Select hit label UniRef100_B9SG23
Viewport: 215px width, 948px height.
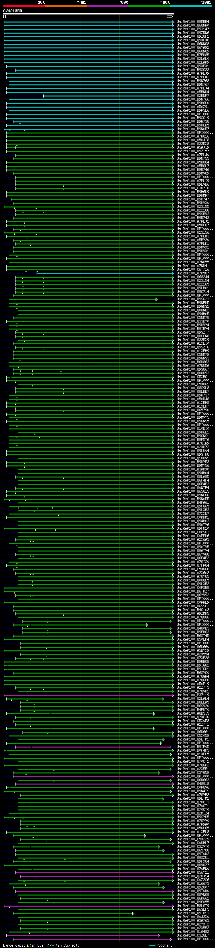(193, 299)
